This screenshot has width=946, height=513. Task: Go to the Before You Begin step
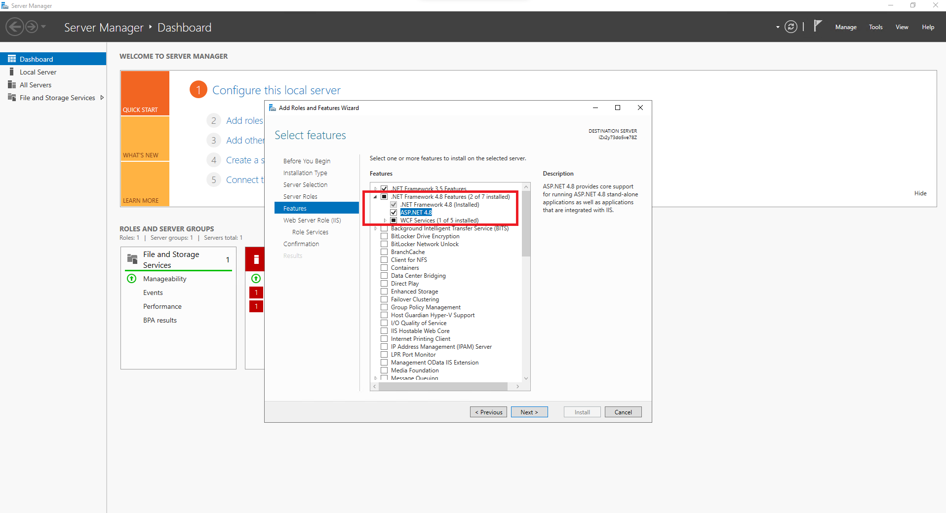(x=307, y=161)
